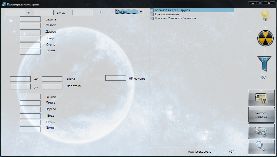The image size is (277, 157).
Task: Click the monster maximum атака field
Action: tap(52, 79)
